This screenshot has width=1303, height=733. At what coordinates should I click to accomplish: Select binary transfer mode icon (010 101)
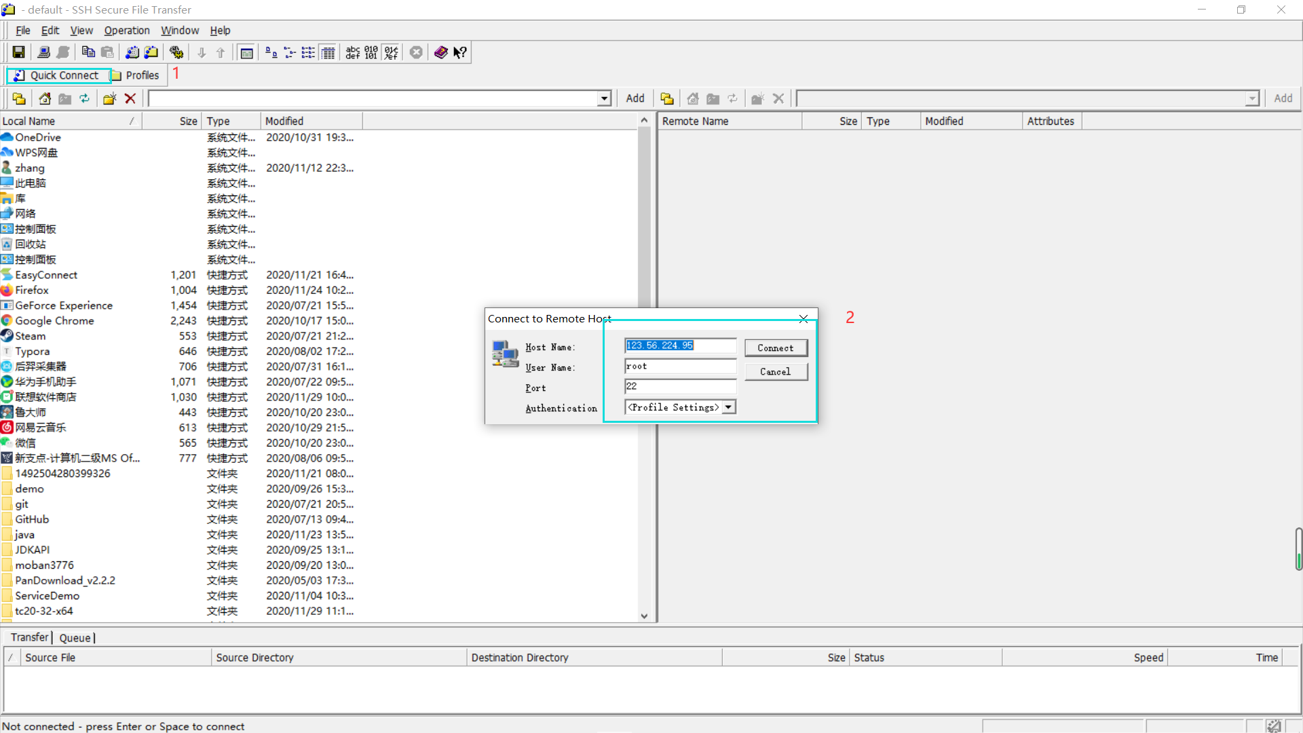[x=371, y=52]
